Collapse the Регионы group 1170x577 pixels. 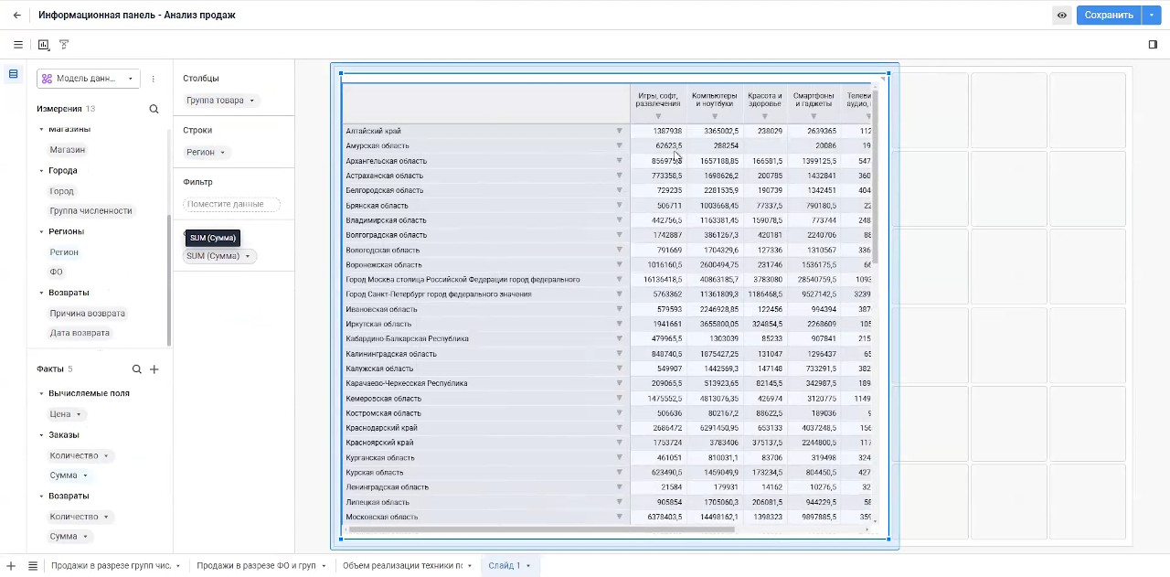tap(41, 231)
